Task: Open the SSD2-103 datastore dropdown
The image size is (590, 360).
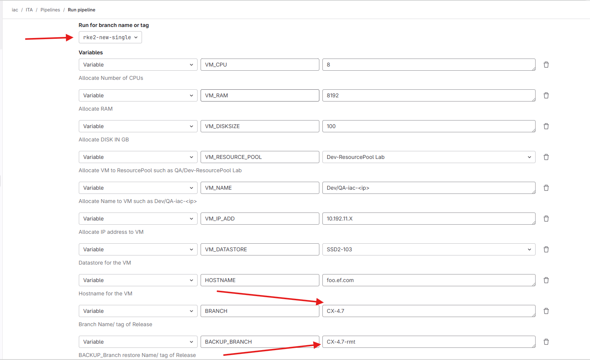Action: click(429, 249)
